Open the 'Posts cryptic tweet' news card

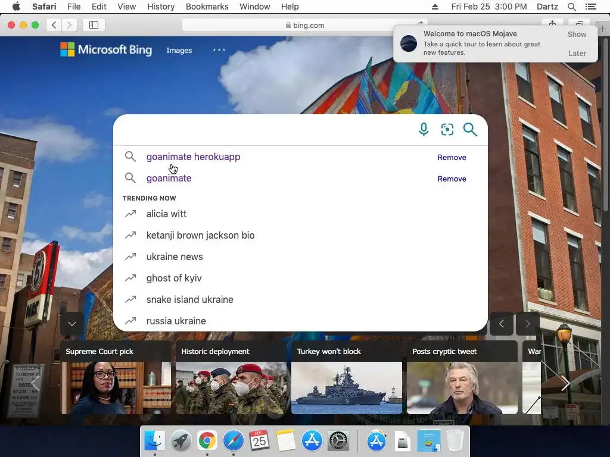462,377
